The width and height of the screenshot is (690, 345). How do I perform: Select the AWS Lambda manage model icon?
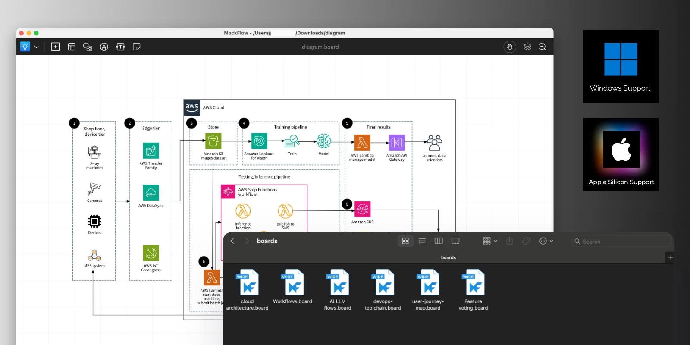click(362, 143)
